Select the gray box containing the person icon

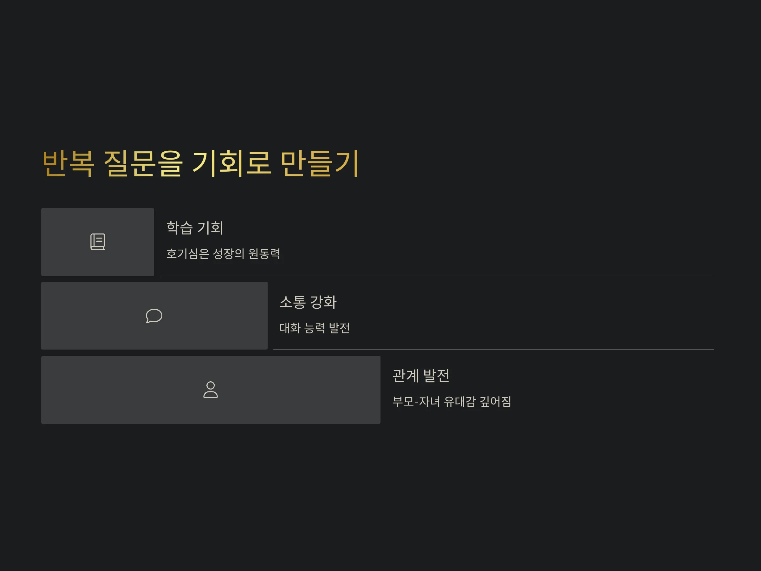(x=211, y=390)
